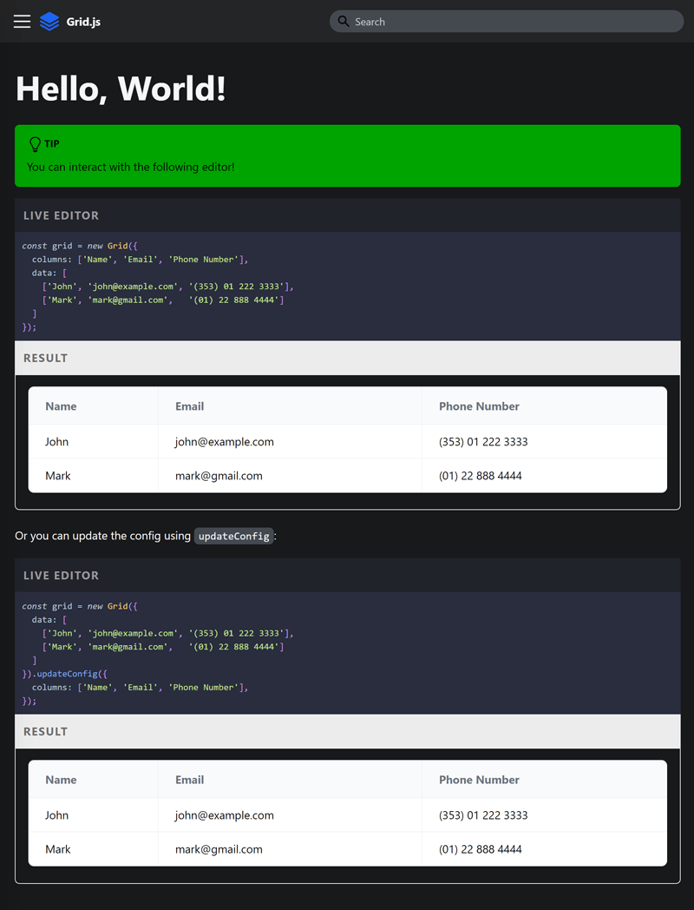Click the "Hello, World!" page heading
Screen dimensions: 694x910
point(121,89)
